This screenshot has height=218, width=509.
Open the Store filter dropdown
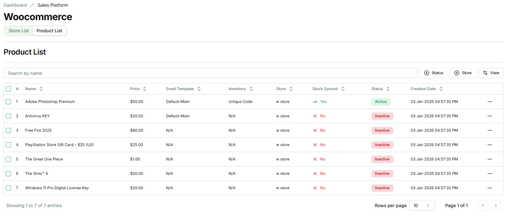tap(462, 73)
